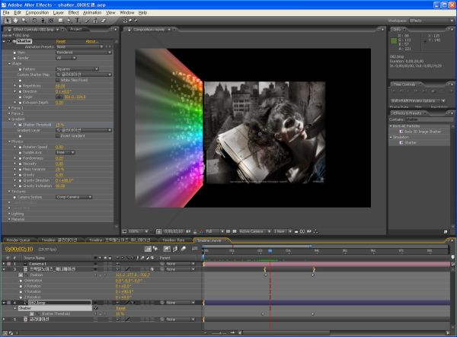457x337 pixels.
Task: Click the live update icon in timeline
Action: (x=148, y=249)
